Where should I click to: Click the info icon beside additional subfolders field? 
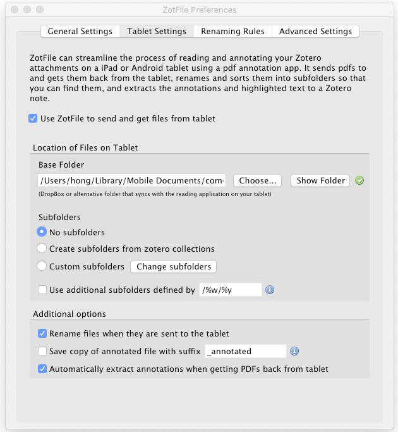tap(270, 290)
